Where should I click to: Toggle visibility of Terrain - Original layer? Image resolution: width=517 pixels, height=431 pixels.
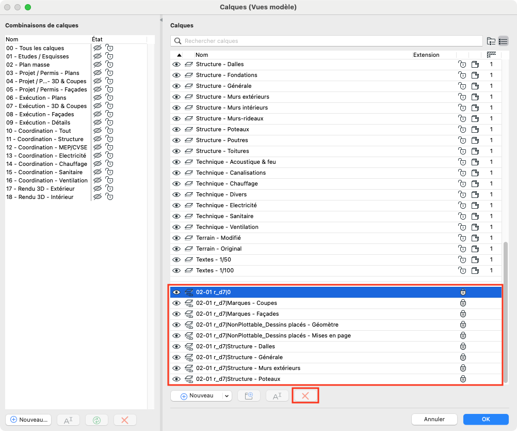coord(176,249)
